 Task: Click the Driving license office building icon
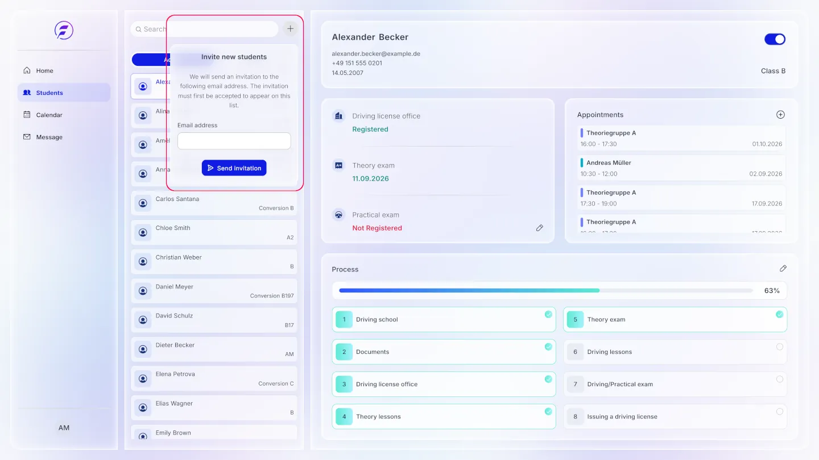pos(338,116)
